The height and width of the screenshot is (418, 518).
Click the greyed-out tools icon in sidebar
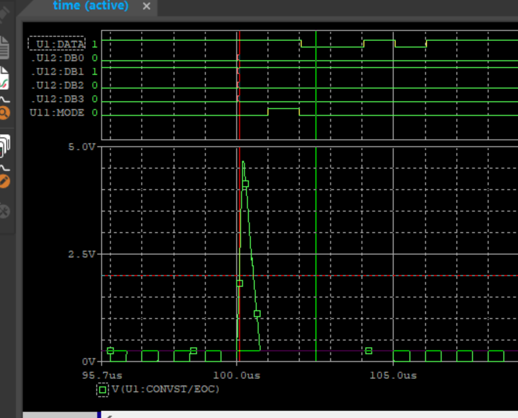4,211
